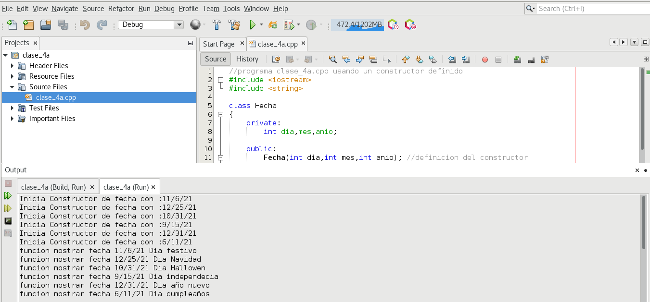Toggle rectangular selection in editor toolbar
This screenshot has height=302, width=650.
coord(386,60)
